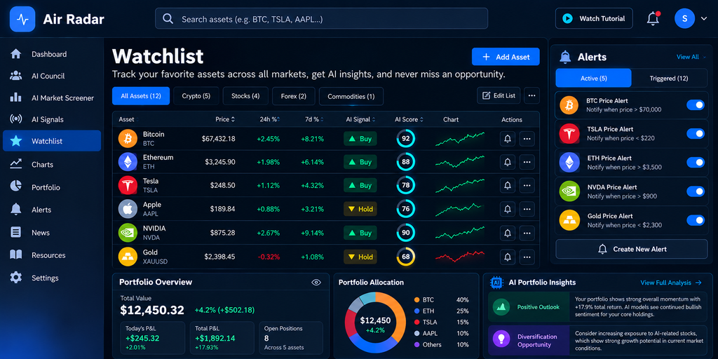
Task: Open more actions for Bitcoin row
Action: pyautogui.click(x=527, y=138)
